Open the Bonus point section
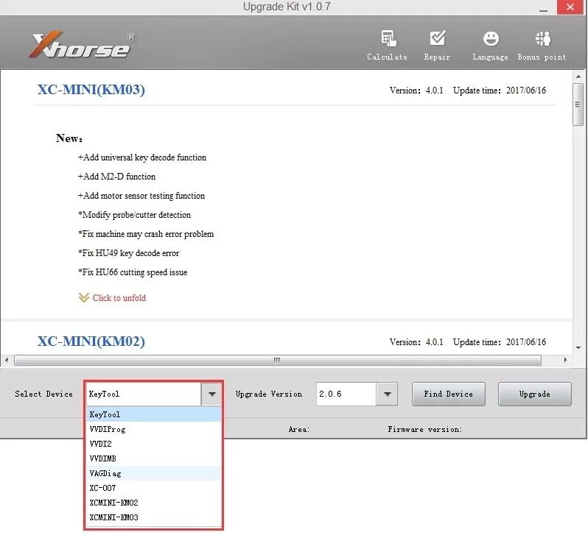Viewport: 588px width, 535px height. [x=542, y=46]
